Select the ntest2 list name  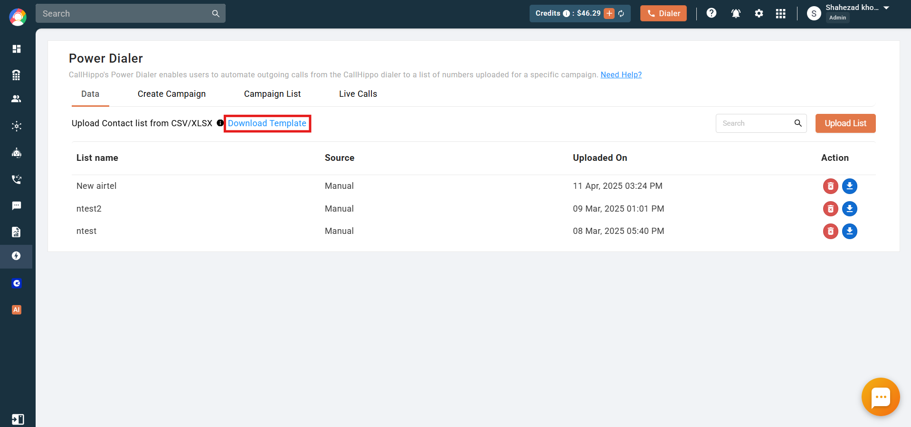click(89, 209)
